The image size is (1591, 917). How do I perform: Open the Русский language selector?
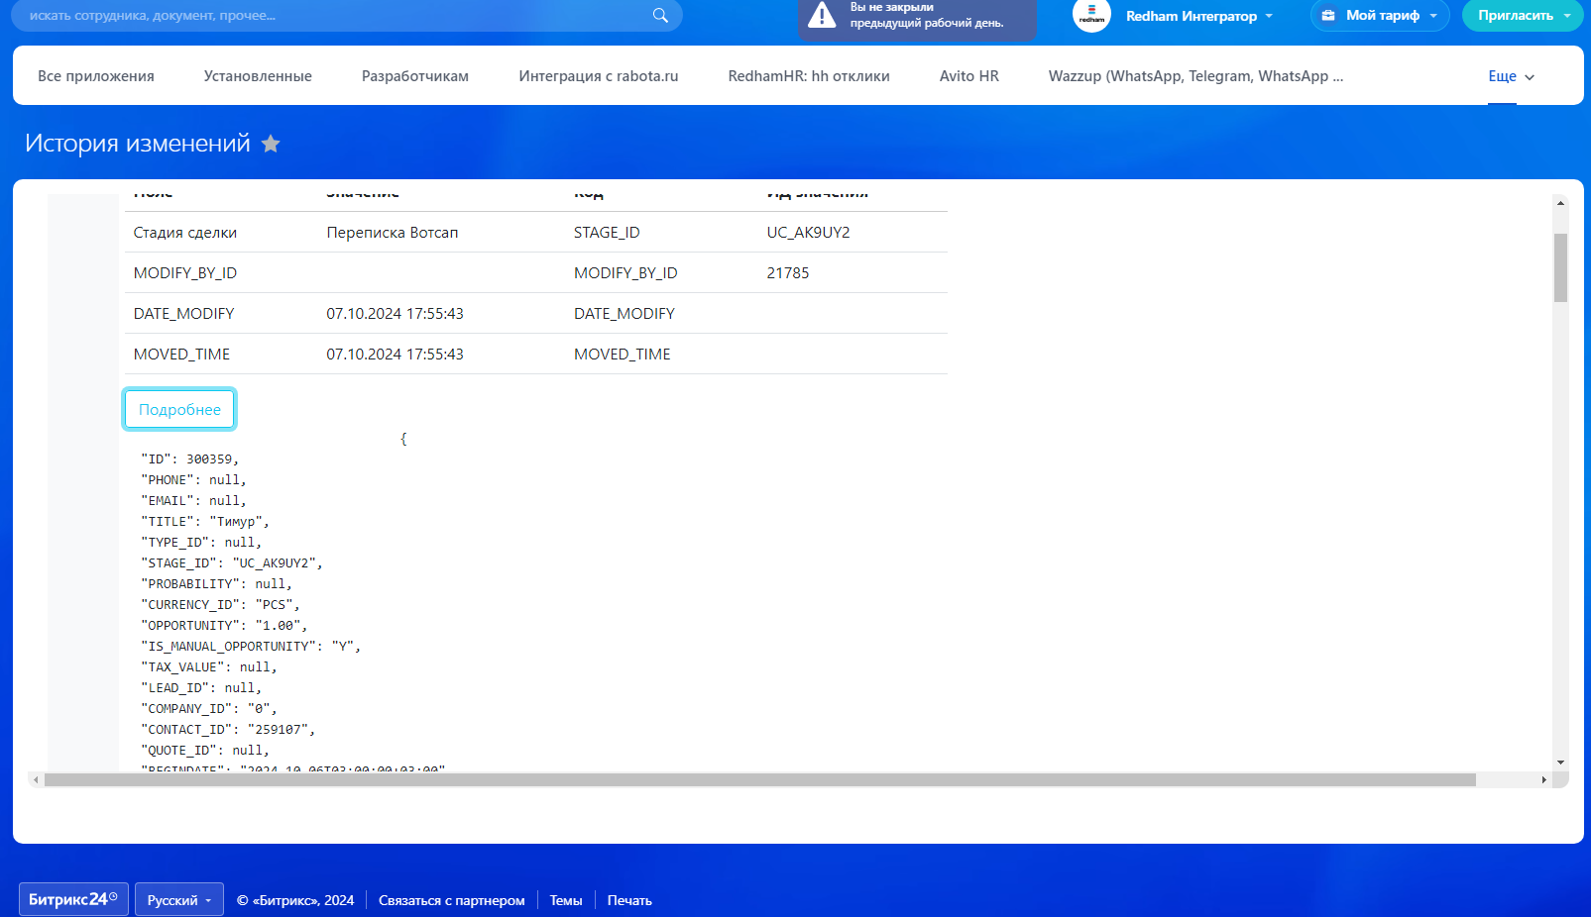[179, 900]
